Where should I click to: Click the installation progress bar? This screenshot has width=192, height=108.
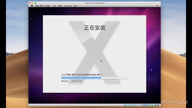pos(94,78)
